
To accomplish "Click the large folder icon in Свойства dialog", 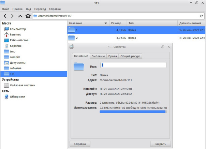I will [79, 66].
